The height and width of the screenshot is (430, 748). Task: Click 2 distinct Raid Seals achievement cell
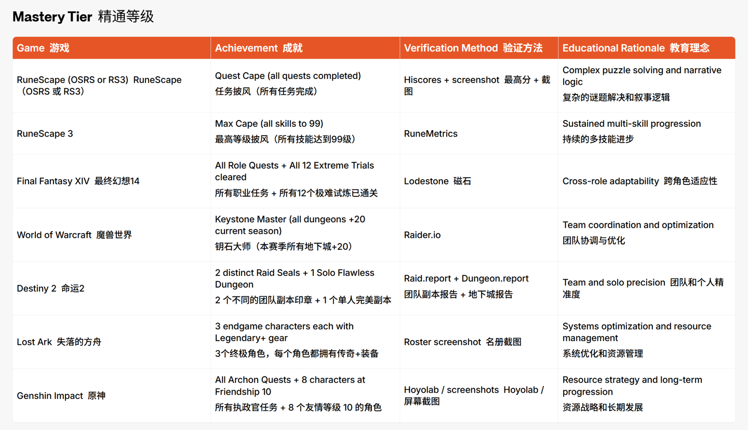(x=305, y=288)
